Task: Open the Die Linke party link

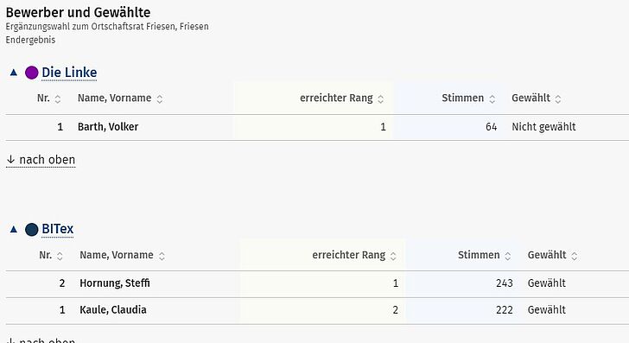Action: (69, 73)
